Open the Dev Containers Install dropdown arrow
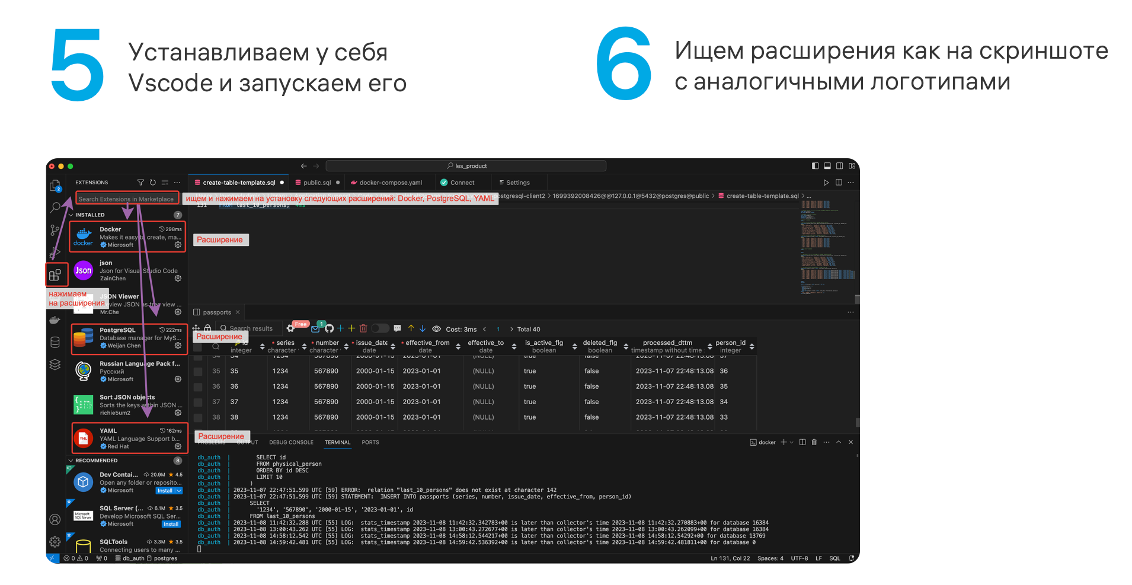1132x585 pixels. [179, 491]
